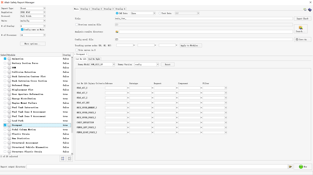Enable the Trim curves in X option

[77, 50]
